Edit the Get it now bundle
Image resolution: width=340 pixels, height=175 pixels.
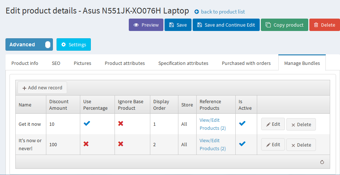(273, 124)
